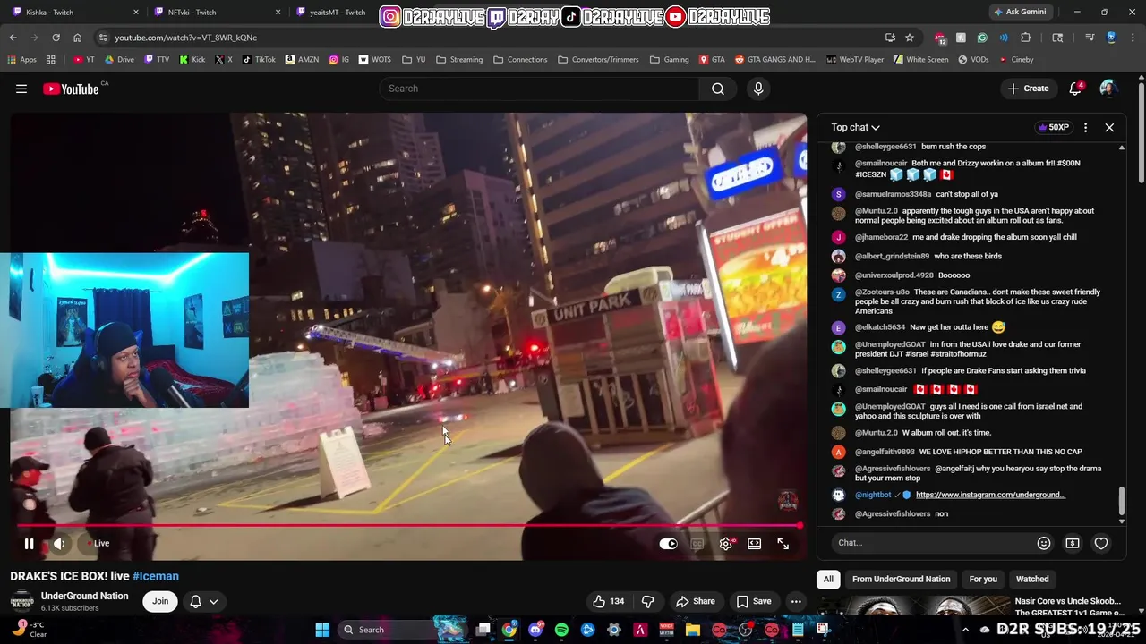The width and height of the screenshot is (1146, 644).
Task: Open the YU bookmarks folder
Action: (414, 60)
